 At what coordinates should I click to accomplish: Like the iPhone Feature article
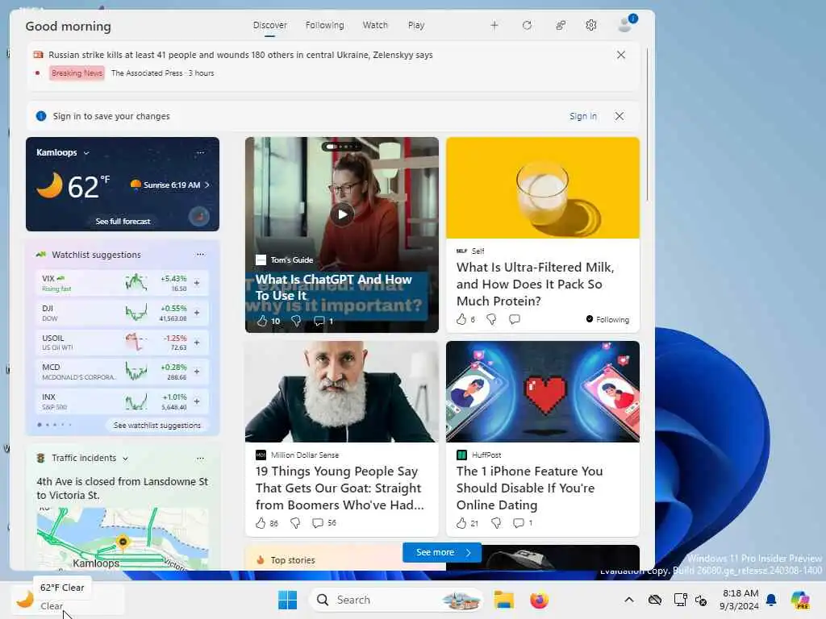[x=461, y=522]
